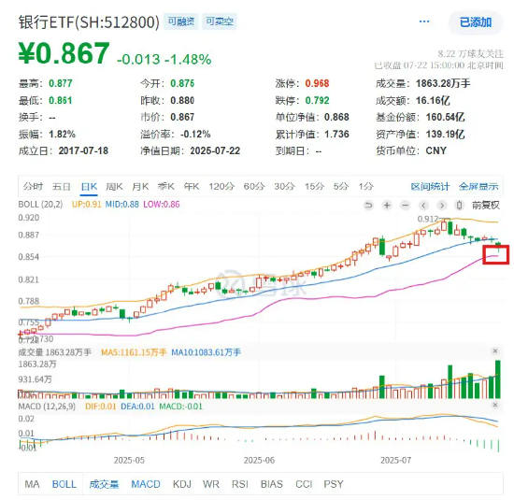
Task: Zoom in the K-line chart with plus icon
Action: (x=387, y=206)
